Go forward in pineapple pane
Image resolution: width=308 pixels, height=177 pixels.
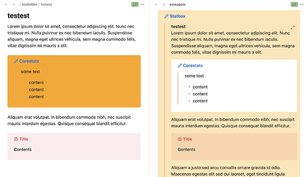point(164,4)
